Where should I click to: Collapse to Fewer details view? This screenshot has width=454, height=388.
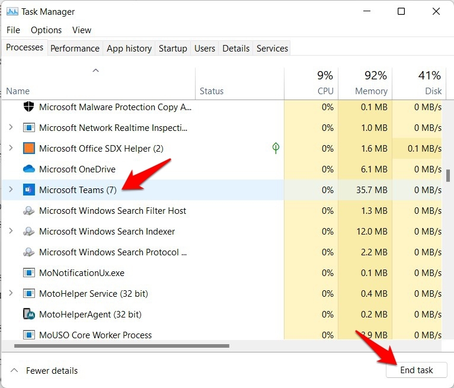(44, 371)
